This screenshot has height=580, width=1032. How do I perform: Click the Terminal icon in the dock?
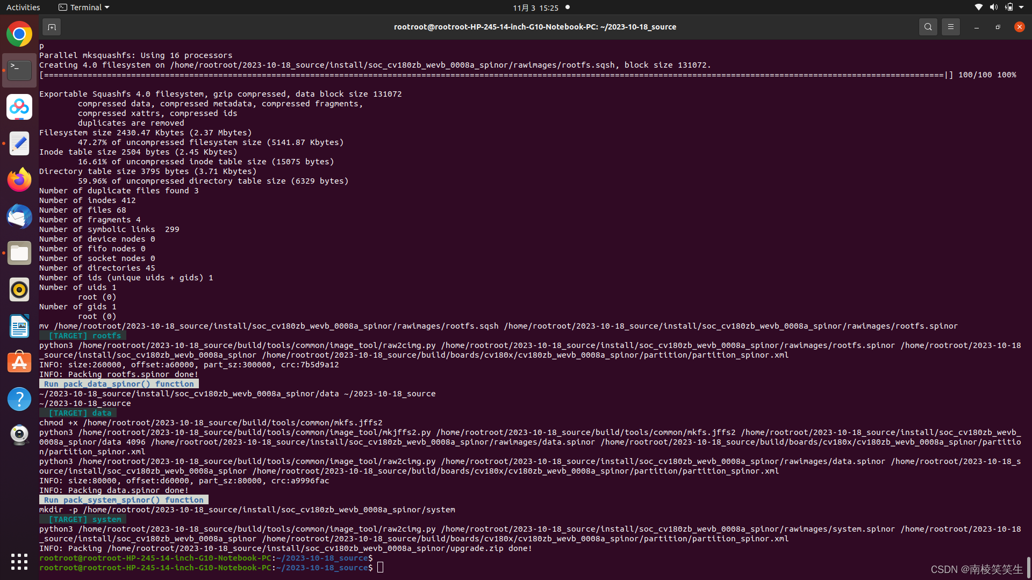click(19, 70)
